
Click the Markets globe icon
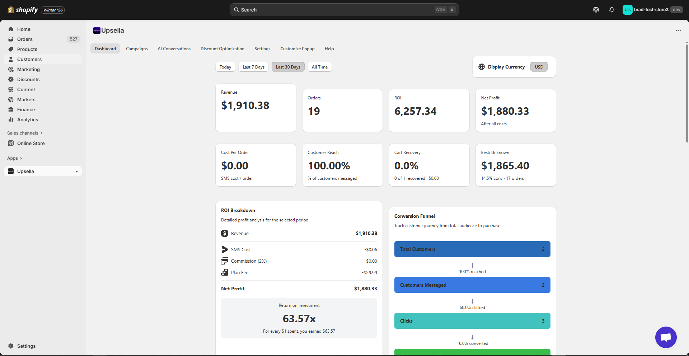[11, 99]
